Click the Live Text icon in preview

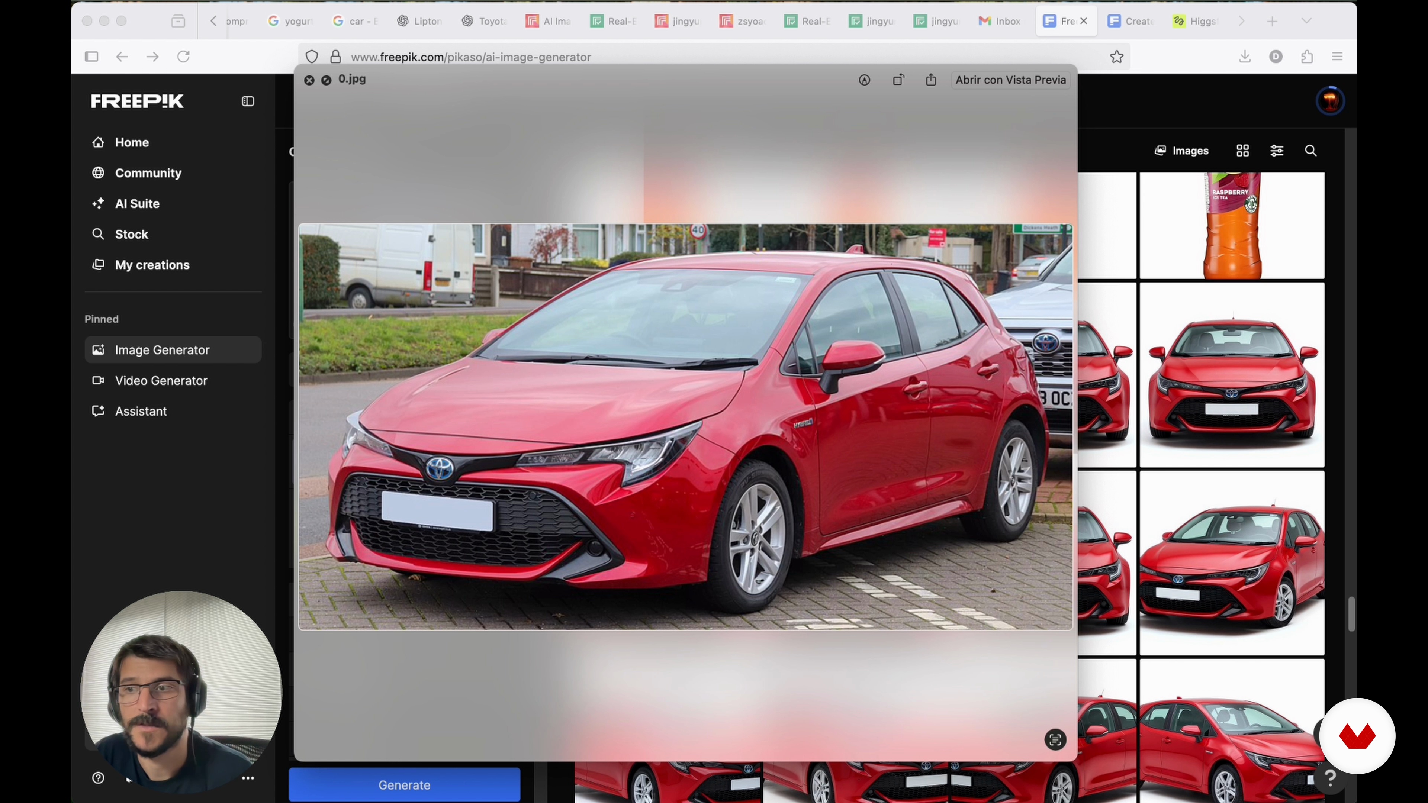coord(1055,739)
